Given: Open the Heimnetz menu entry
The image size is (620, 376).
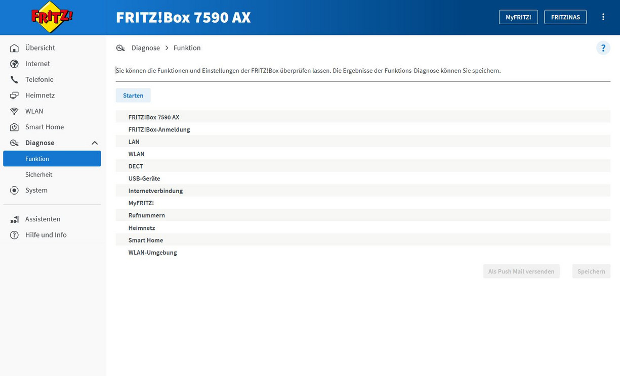Looking at the screenshot, I should tap(52, 96).
